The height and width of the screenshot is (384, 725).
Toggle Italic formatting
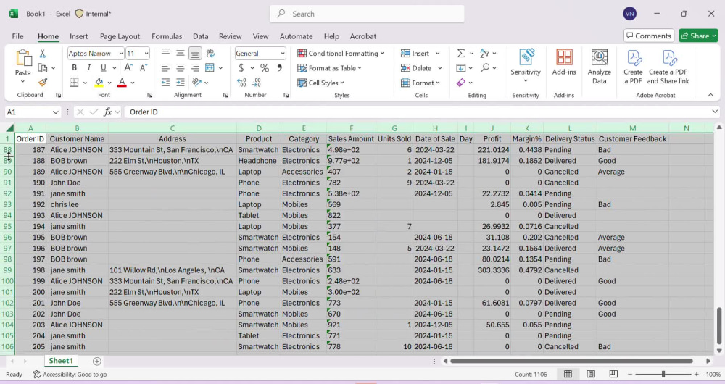[x=88, y=68]
